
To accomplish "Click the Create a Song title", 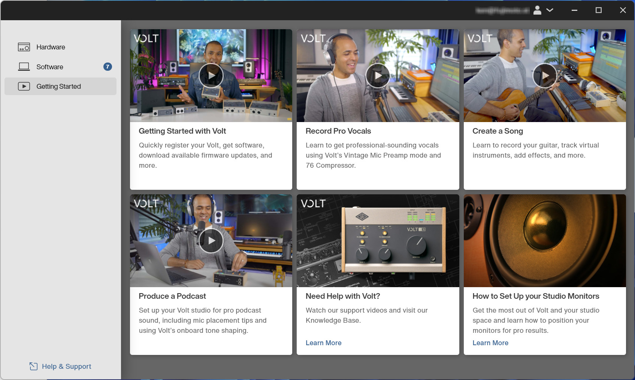I will tap(498, 131).
